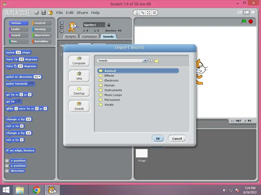The image size is (261, 195).
Task: Switch to the Costumes tab
Action: coord(89,37)
